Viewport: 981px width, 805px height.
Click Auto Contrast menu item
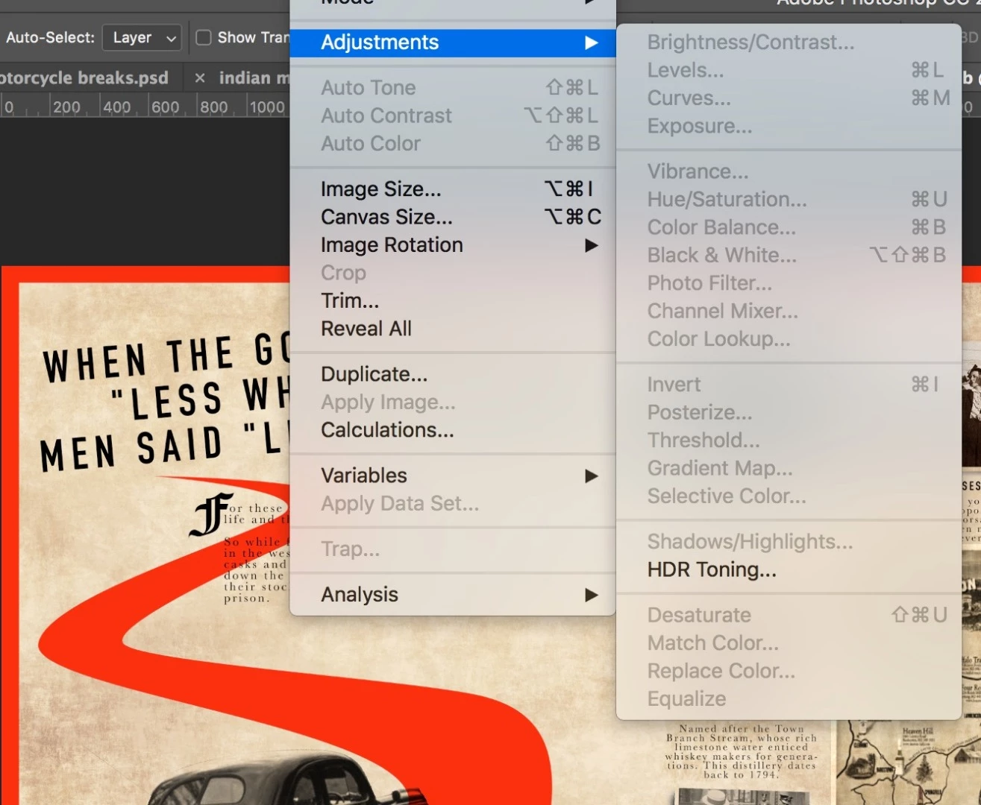[x=453, y=116]
